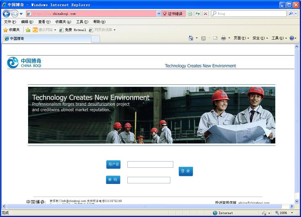Click the vertical scrollbar up arrow
The image size is (301, 217).
[297, 46]
